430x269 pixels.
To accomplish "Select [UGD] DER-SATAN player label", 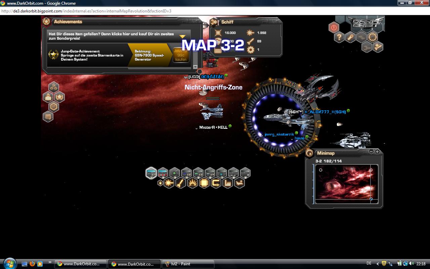I will tap(206, 77).
